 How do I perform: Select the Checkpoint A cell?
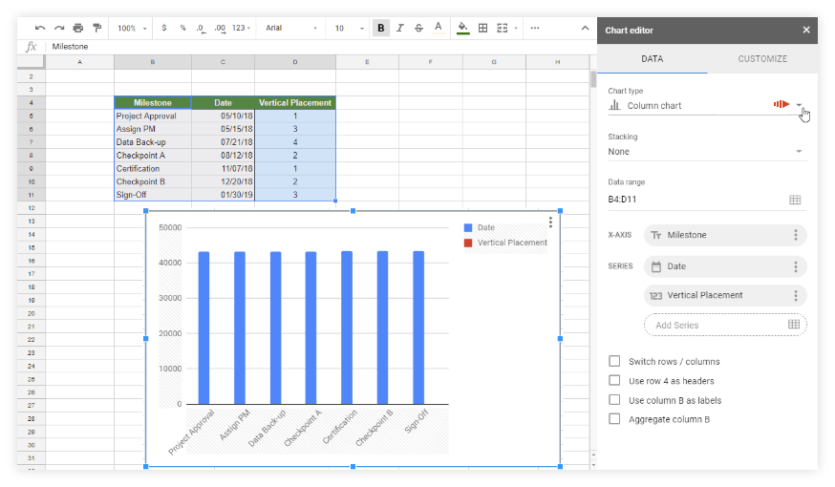(153, 155)
